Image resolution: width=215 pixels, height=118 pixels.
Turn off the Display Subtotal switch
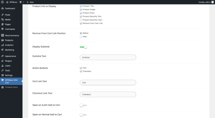pos(83,47)
